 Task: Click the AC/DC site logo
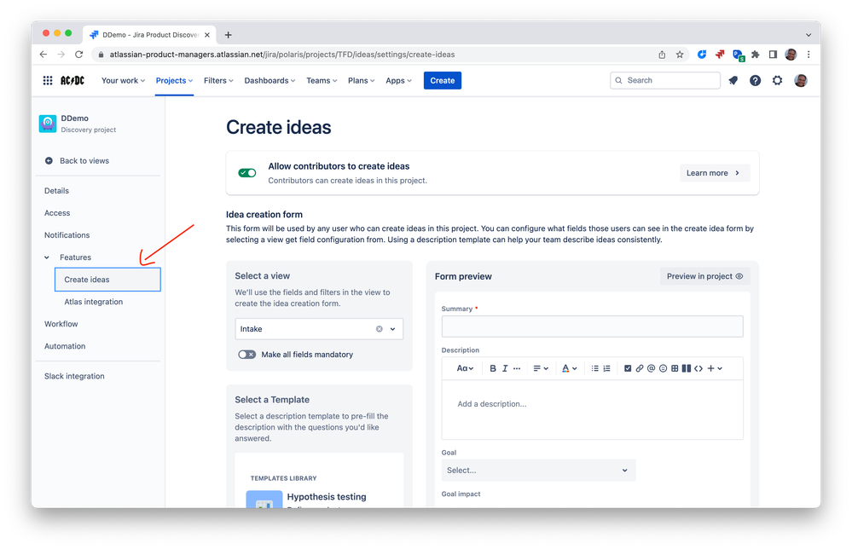72,80
